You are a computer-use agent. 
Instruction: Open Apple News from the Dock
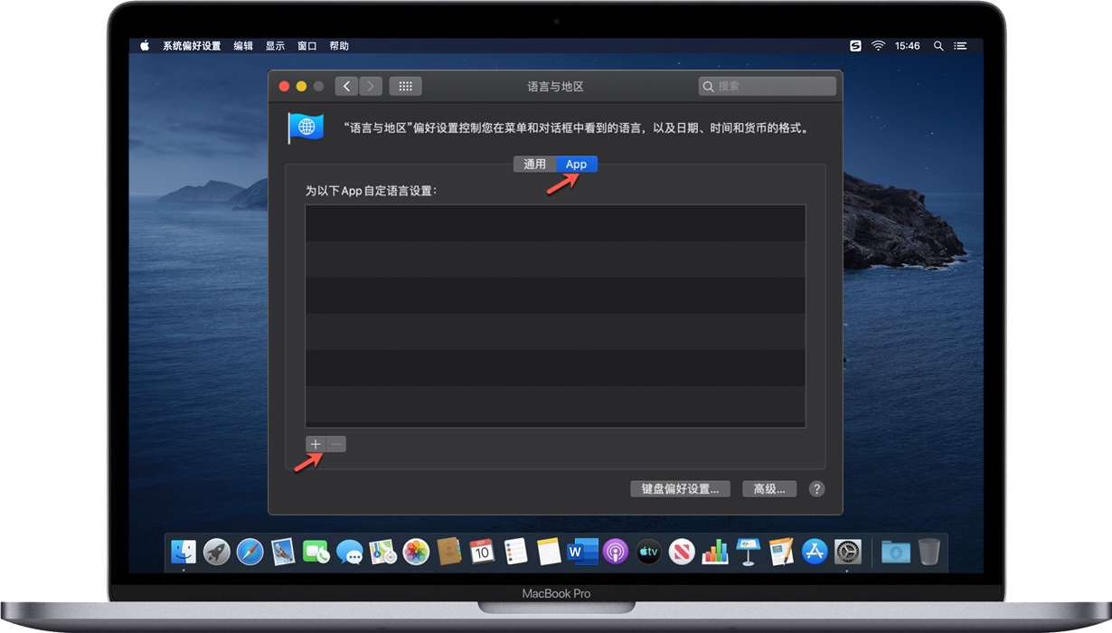tap(681, 552)
